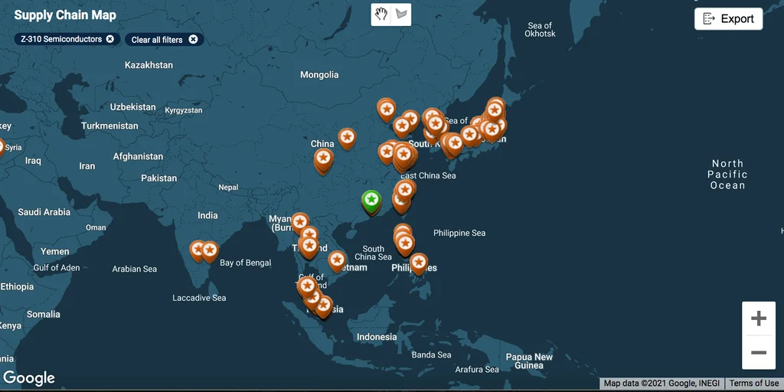Select the marker directly below the China label
The height and width of the screenshot is (392, 784).
pyautogui.click(x=324, y=159)
